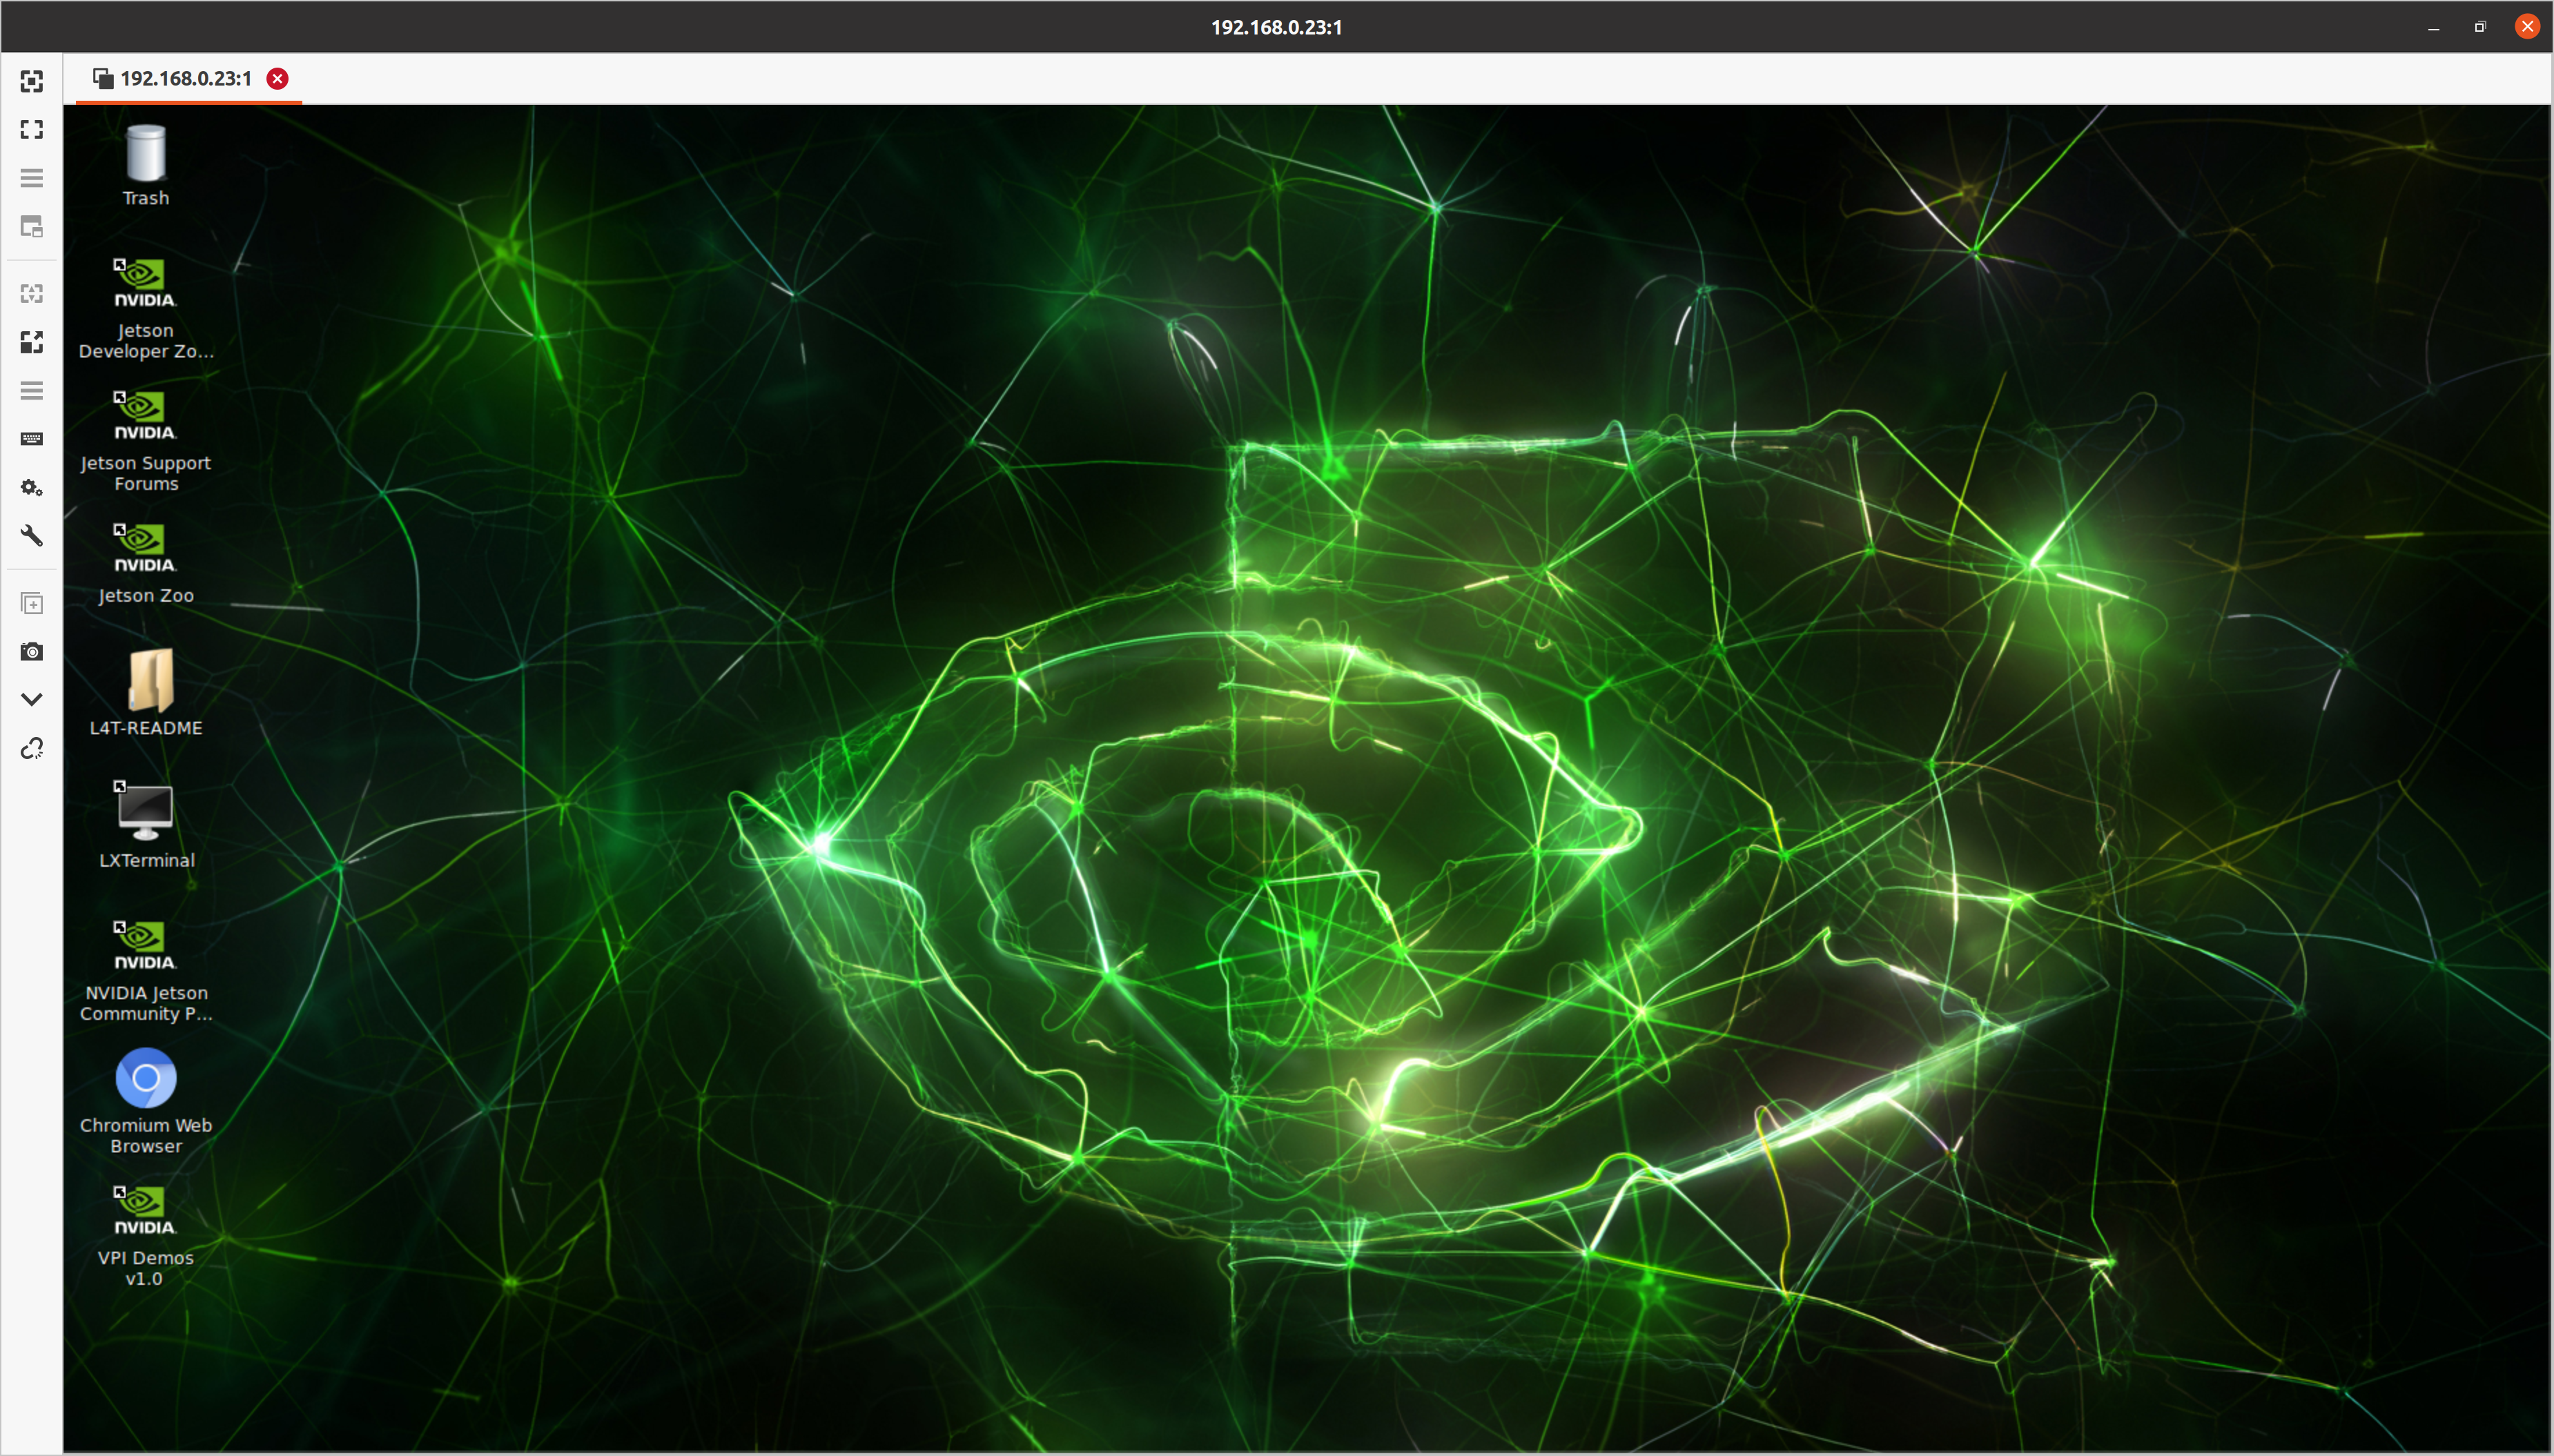Click the checkmark icon in sidebar
Screen dimensions: 2554x1456
[32, 698]
